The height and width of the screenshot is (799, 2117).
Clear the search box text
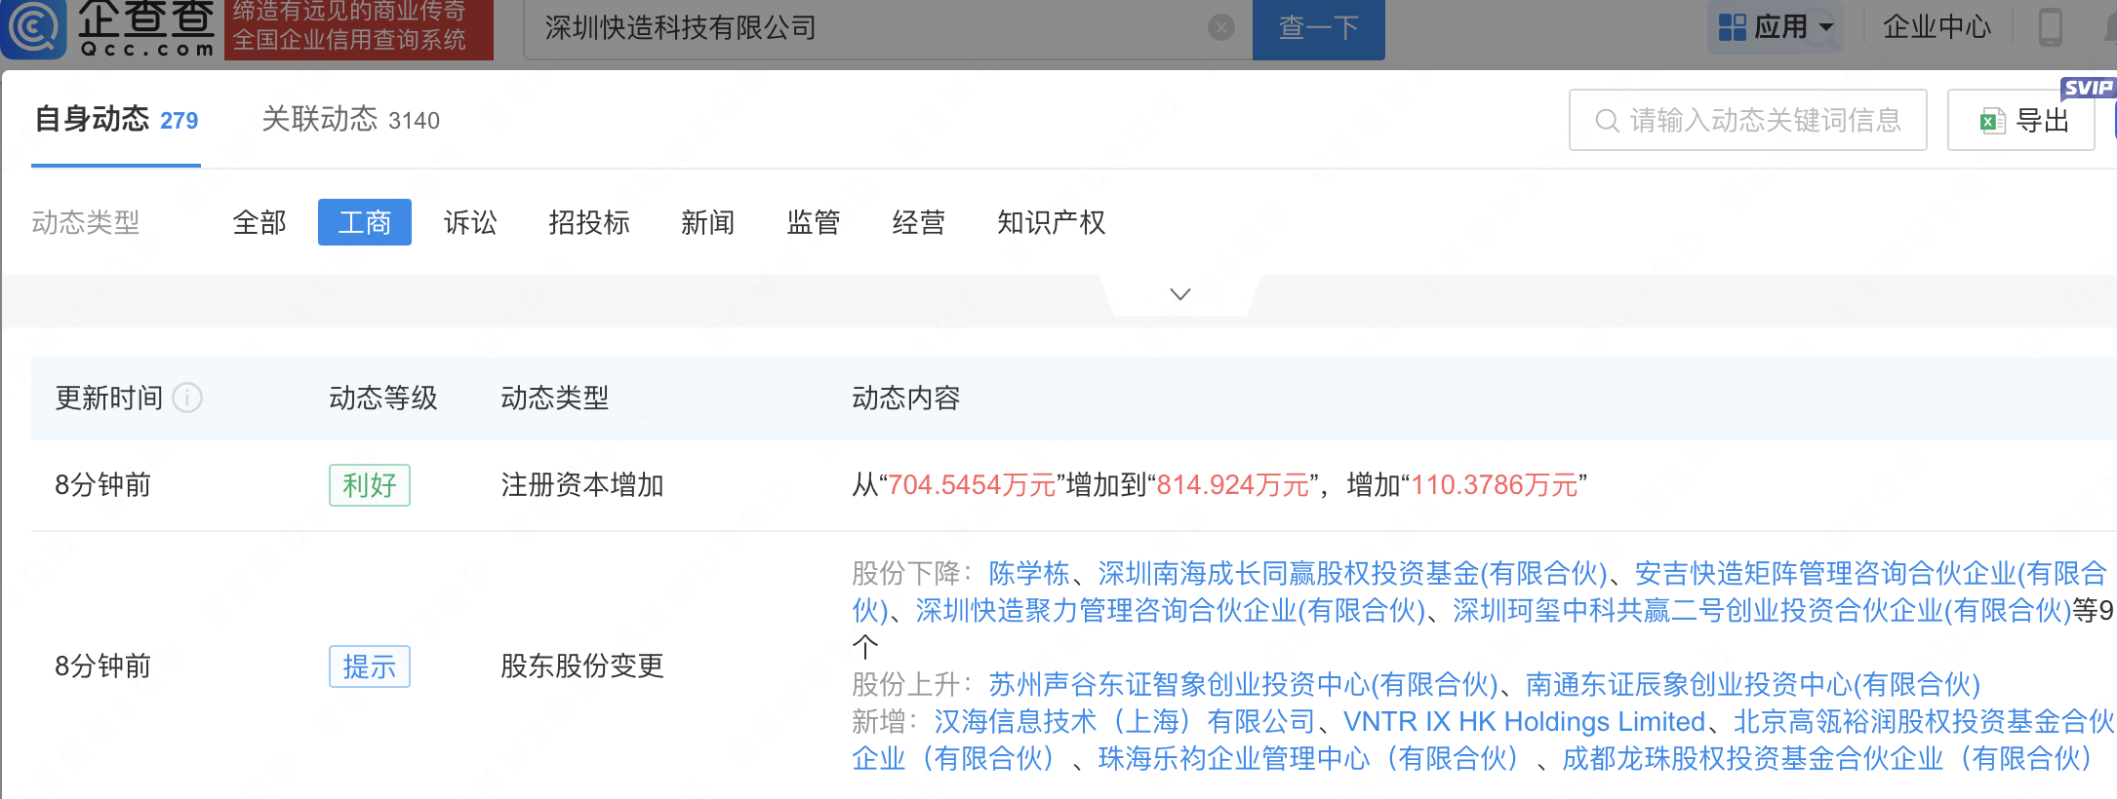tap(1220, 28)
